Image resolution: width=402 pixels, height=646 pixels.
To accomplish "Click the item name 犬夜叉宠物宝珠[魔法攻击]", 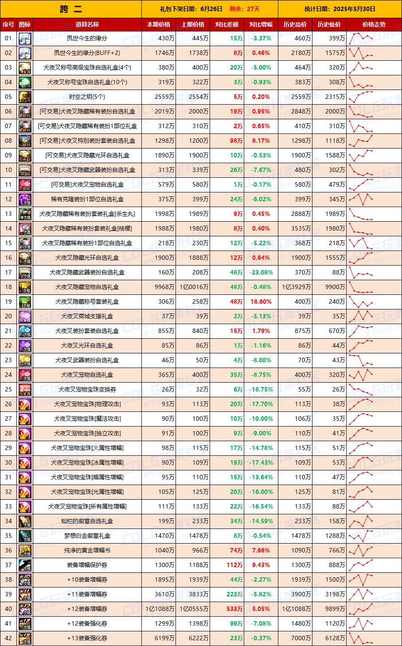I will (87, 419).
